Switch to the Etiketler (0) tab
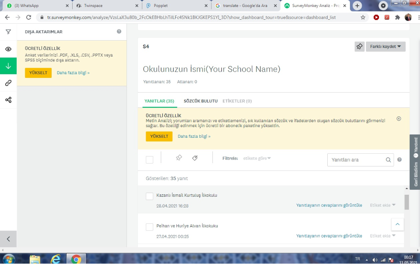Viewport: 420px width, 264px height. pos(237,101)
